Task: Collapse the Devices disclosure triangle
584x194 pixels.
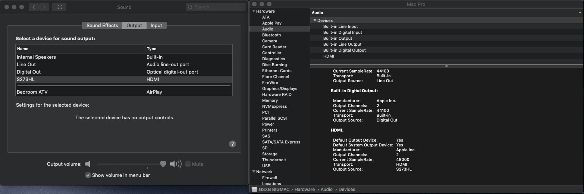Action: coord(315,20)
